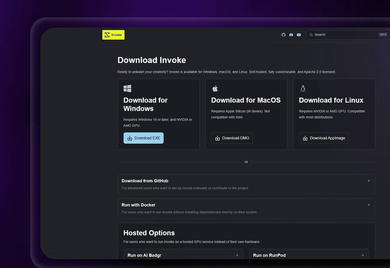Click arrow icon on Download from GitHub row
The image size is (390, 268).
368,181
